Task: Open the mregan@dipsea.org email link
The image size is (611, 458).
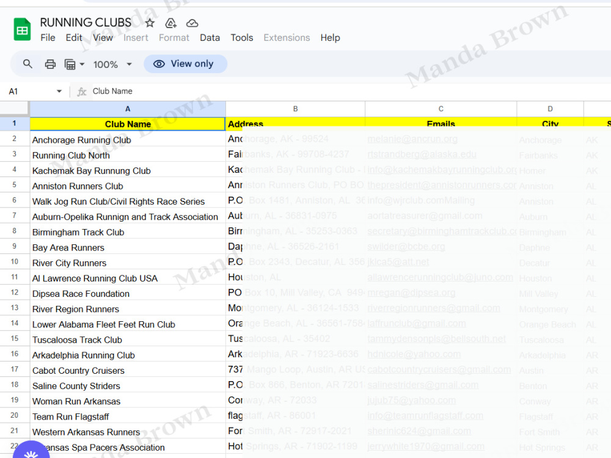Action: [x=411, y=293]
